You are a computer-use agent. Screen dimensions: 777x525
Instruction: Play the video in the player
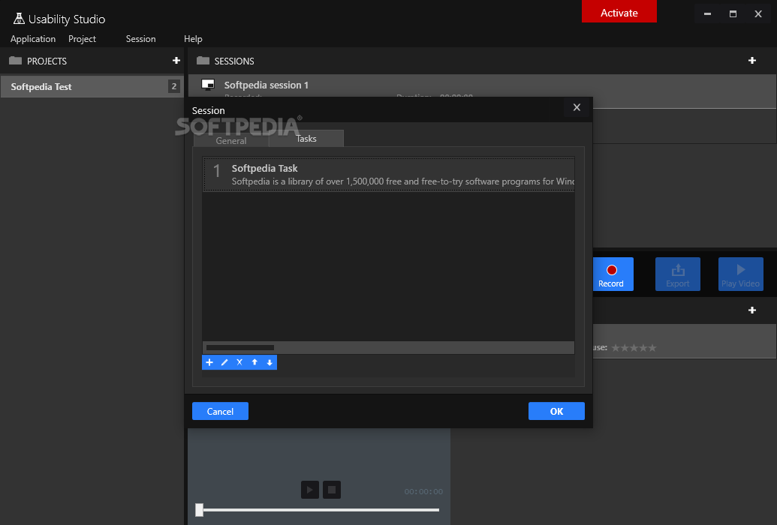(310, 490)
